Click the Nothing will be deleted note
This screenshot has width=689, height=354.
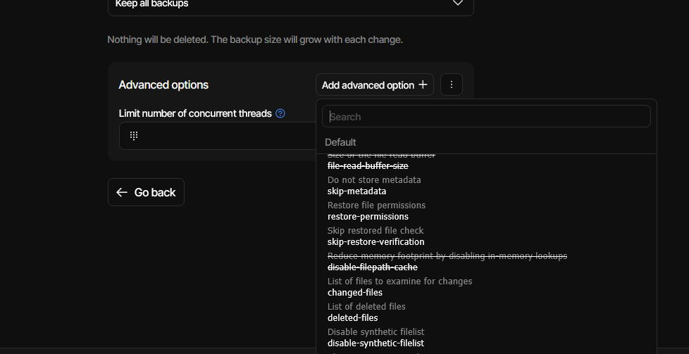255,40
